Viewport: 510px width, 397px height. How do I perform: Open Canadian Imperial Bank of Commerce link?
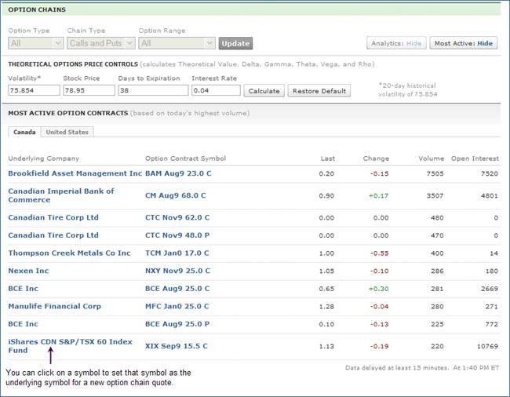61,195
